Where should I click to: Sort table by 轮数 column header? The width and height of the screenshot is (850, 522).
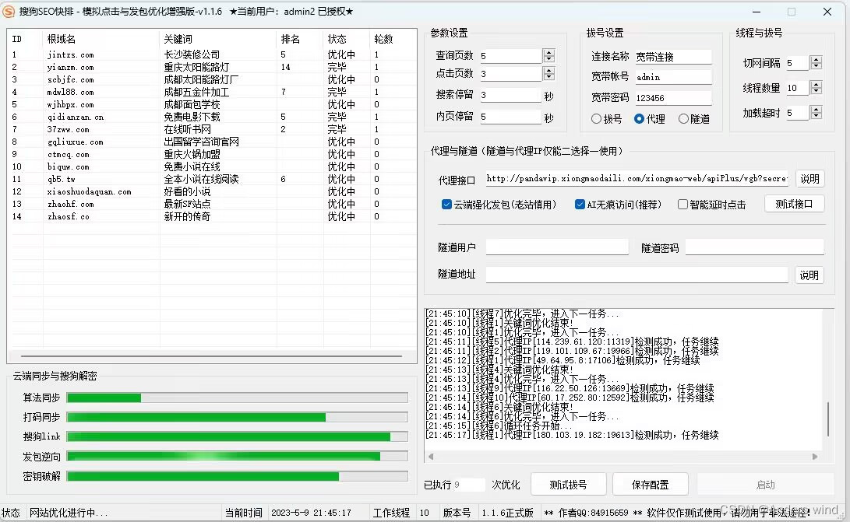pyautogui.click(x=393, y=39)
